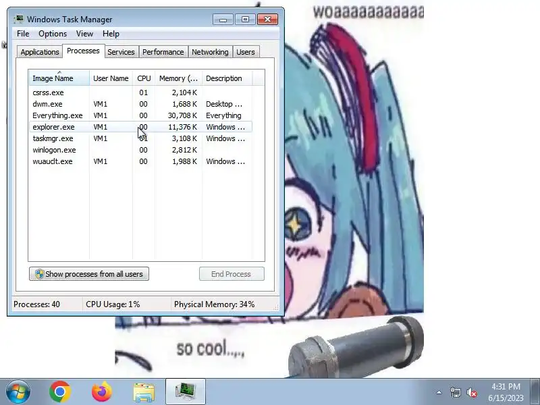
Task: Select the Everything.exe process
Action: [141, 115]
